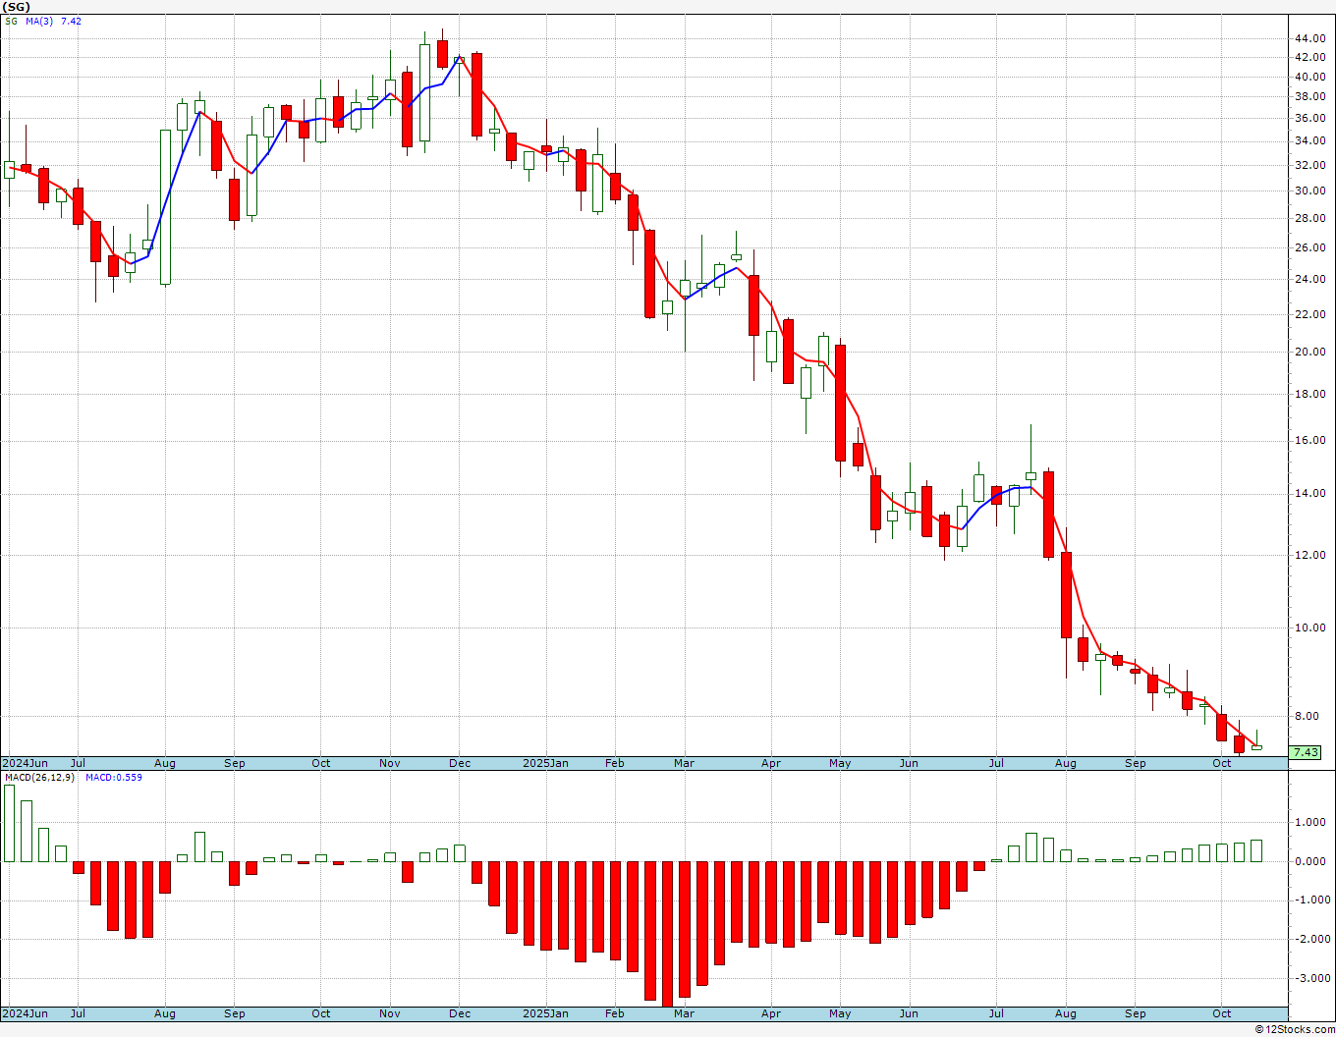
Task: Click Dec on the price chart time axis
Action: pyautogui.click(x=460, y=763)
